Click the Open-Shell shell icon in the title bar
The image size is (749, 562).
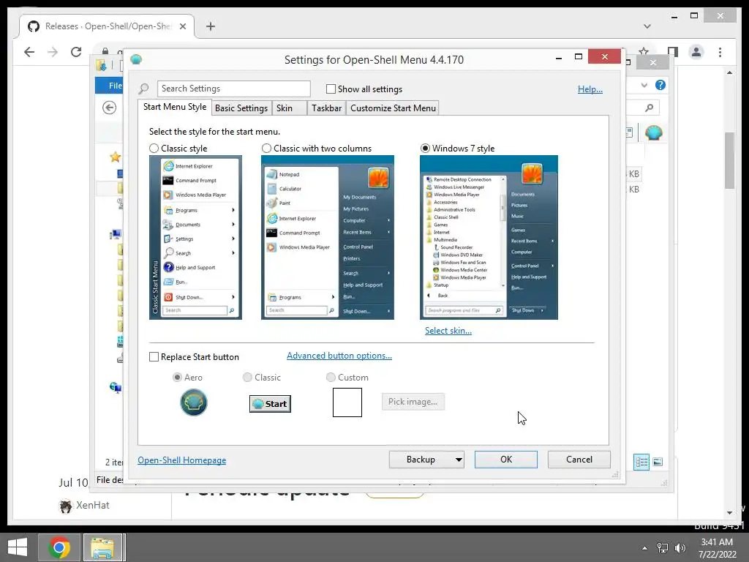coord(136,59)
